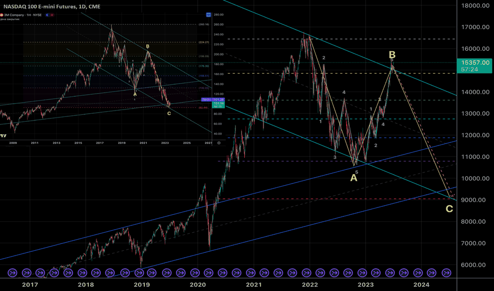This screenshot has width=494, height=291.
Task: Click the red flag icon beside 3M title
Action: [x=52, y=15]
